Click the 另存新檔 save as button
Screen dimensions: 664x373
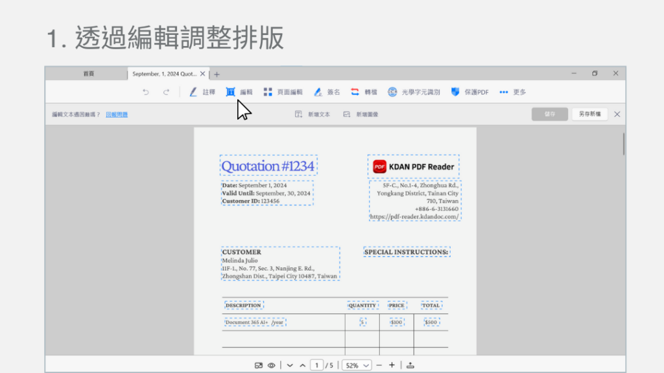coord(589,114)
